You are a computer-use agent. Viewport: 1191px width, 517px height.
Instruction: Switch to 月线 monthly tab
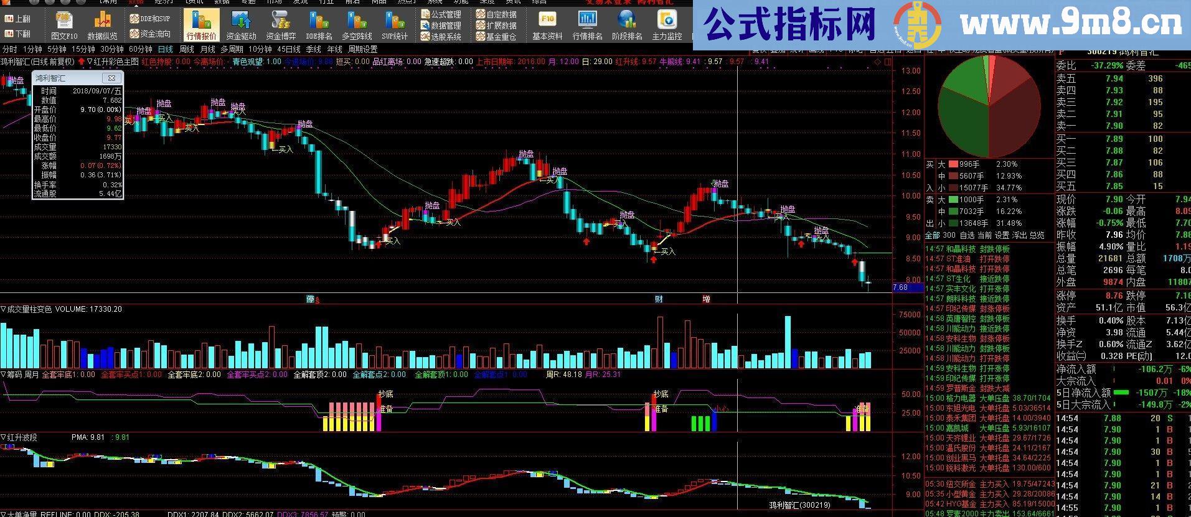[208, 49]
